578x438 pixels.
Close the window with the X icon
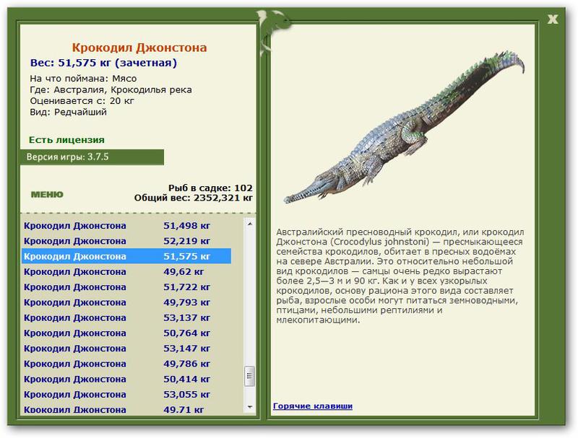click(x=553, y=19)
